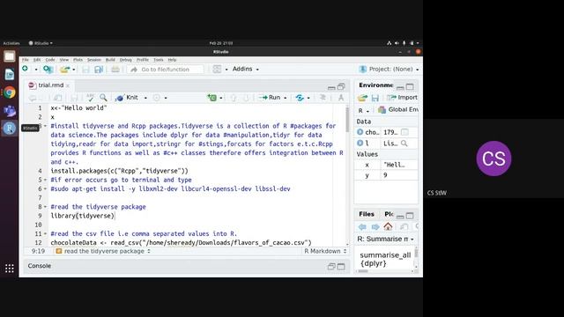
Task: Open the Tools menu
Action: [159, 60]
